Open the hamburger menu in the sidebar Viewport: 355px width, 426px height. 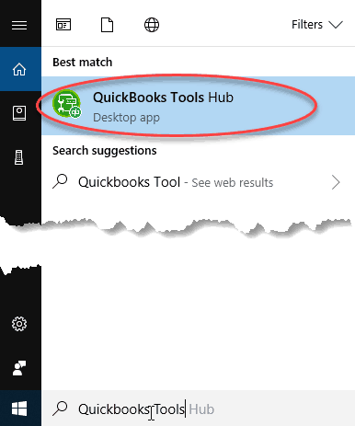(19, 25)
